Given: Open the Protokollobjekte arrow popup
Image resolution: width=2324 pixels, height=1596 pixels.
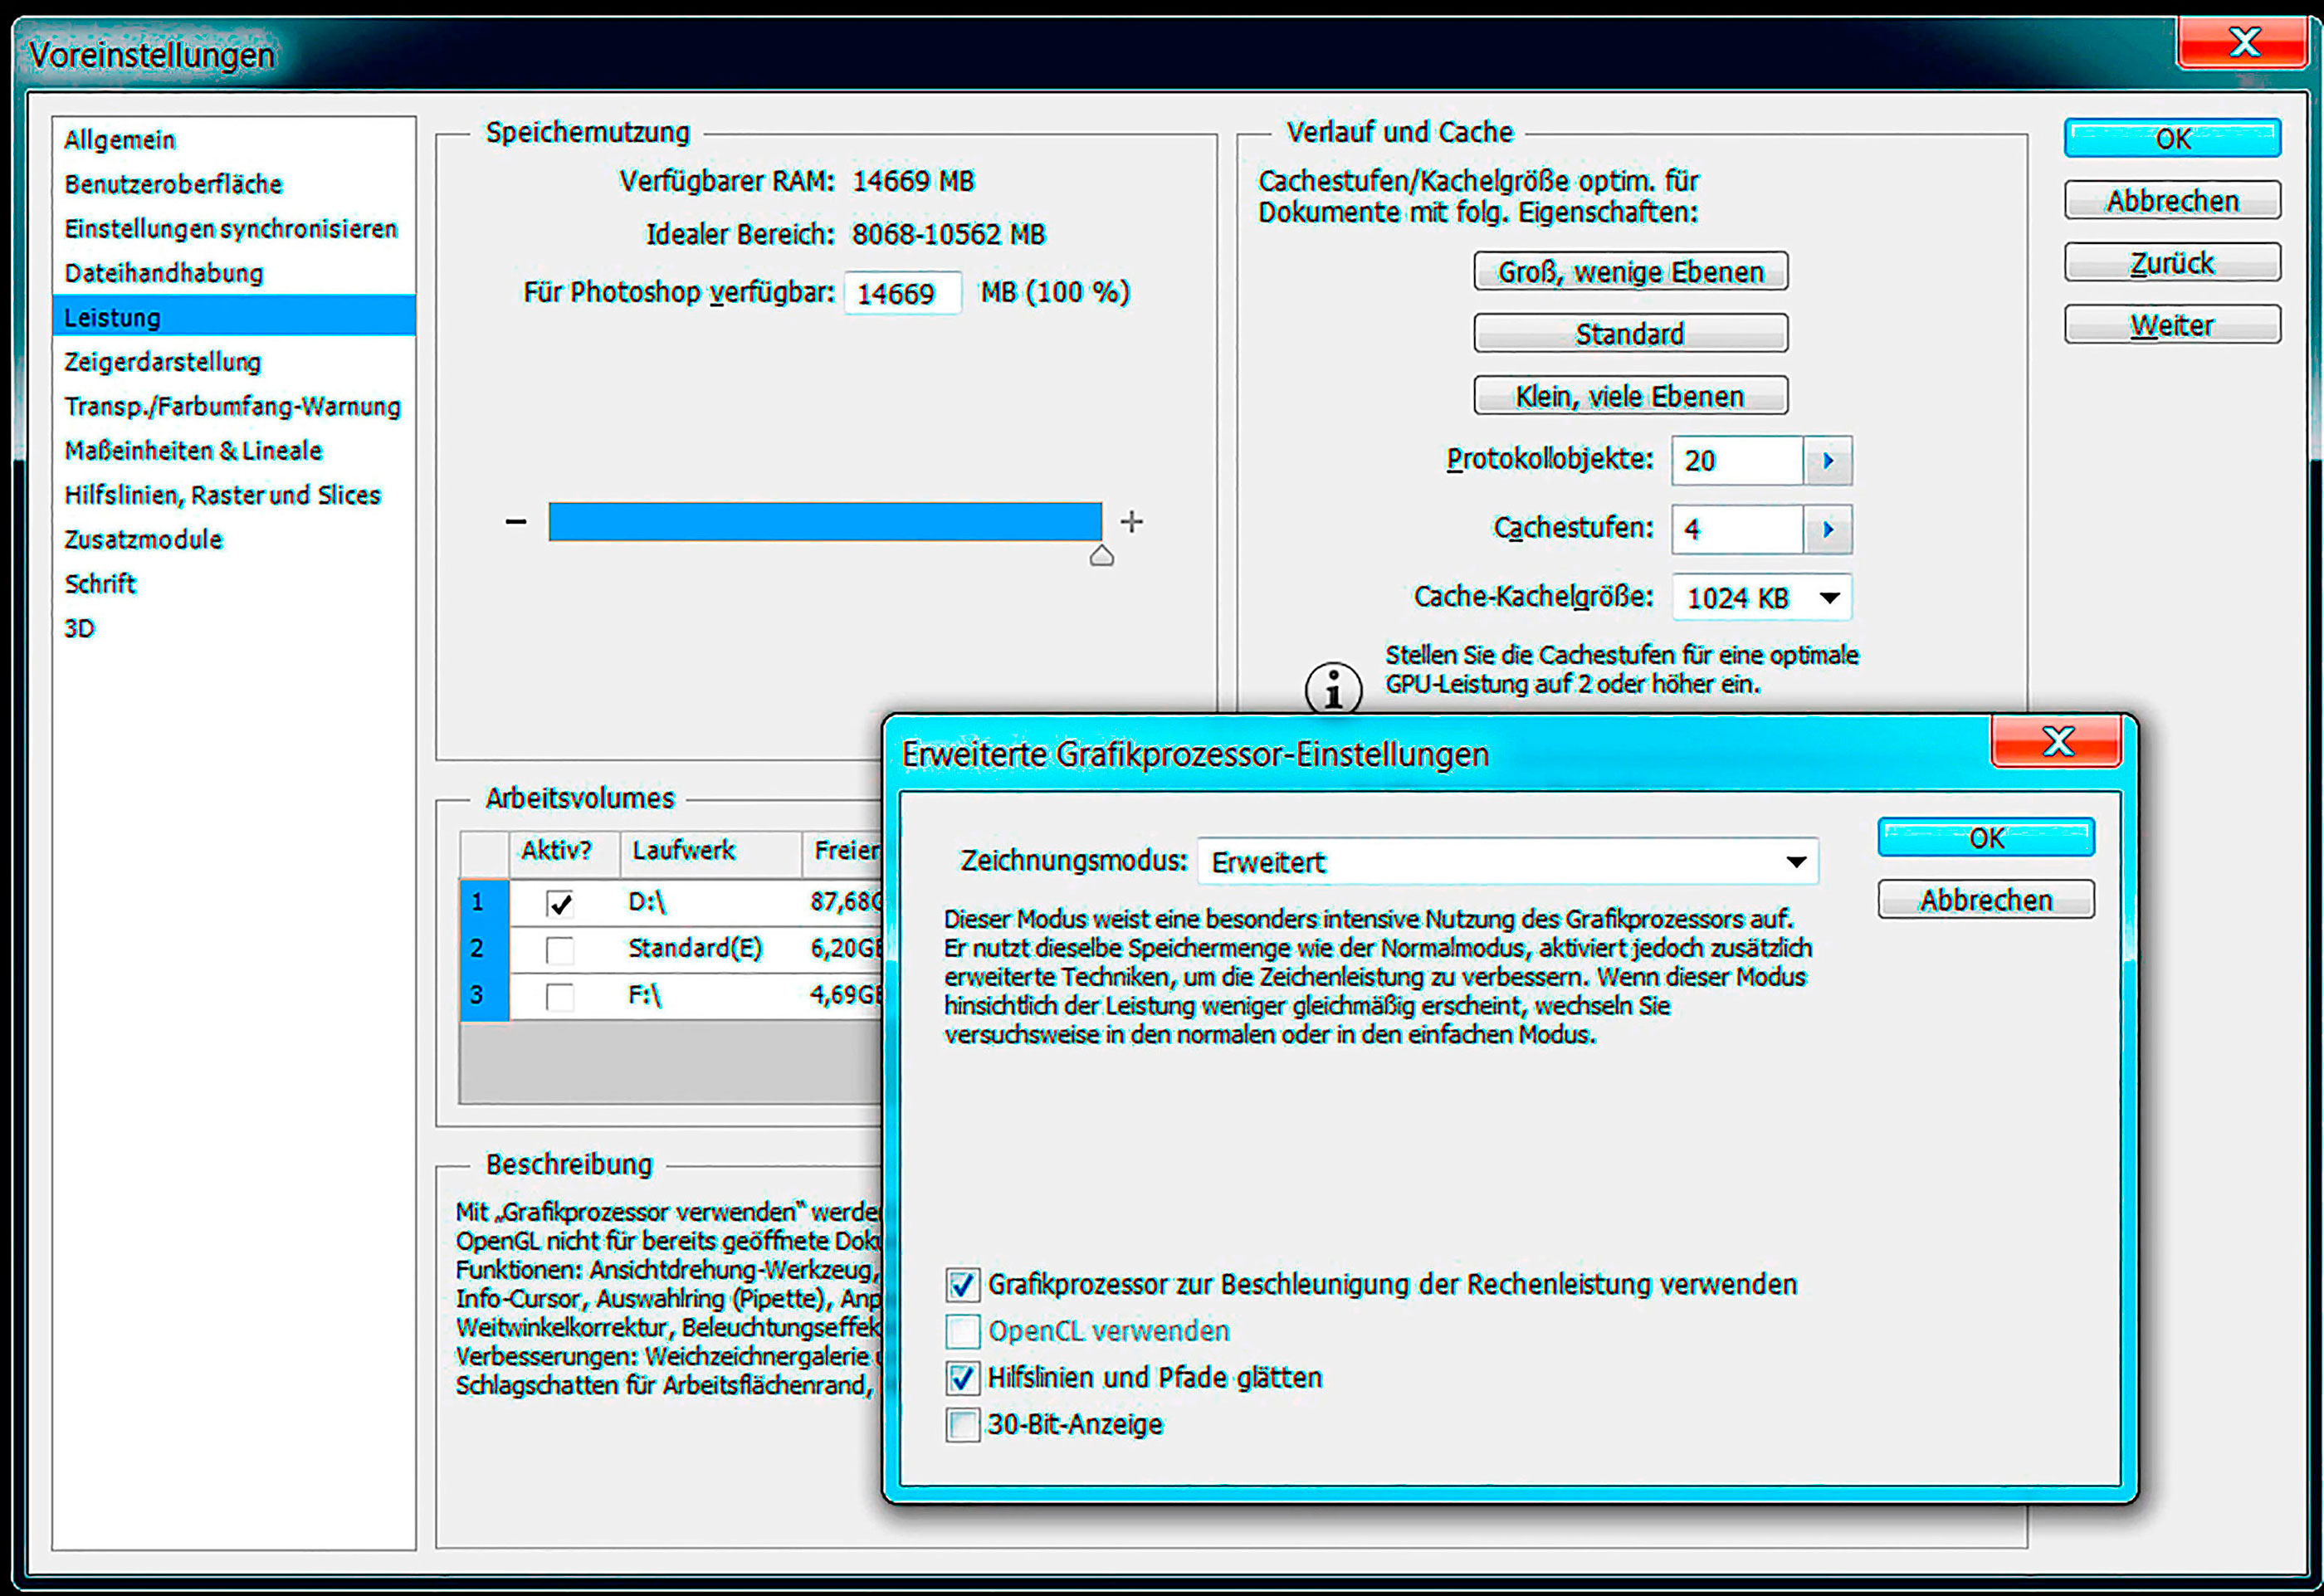Looking at the screenshot, I should 1828,460.
